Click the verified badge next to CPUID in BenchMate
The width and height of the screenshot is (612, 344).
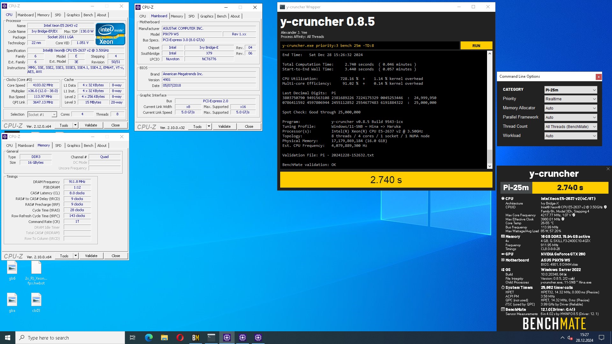click(605, 207)
